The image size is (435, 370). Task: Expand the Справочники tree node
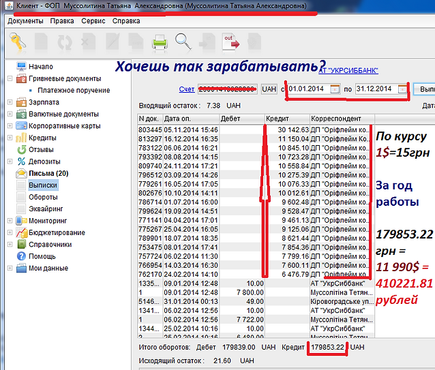(10, 245)
